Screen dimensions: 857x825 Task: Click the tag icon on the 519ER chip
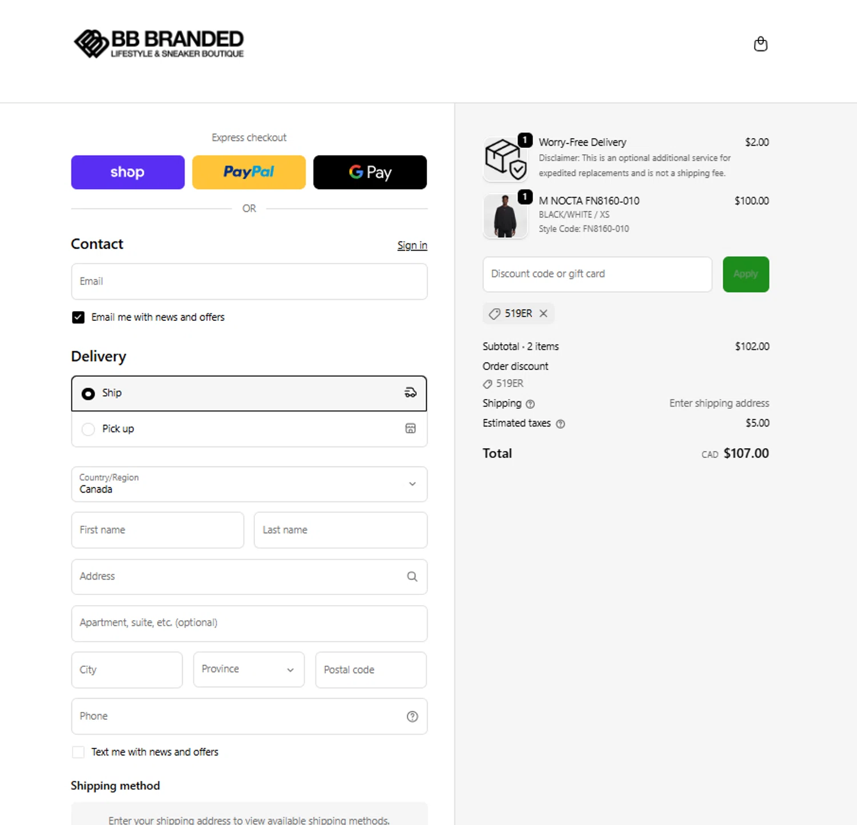click(x=495, y=313)
